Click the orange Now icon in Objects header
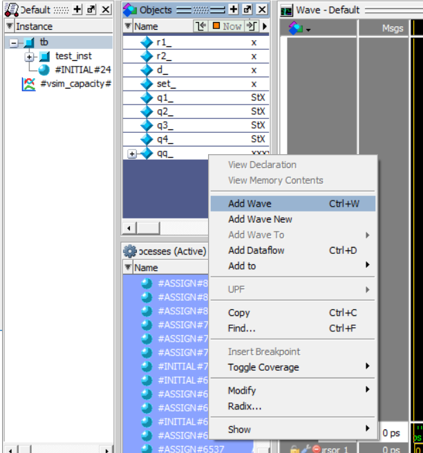Viewport: 423px width, 453px height. point(216,26)
